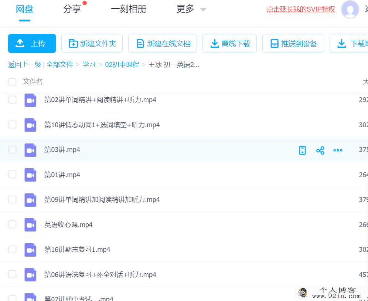The width and height of the screenshot is (368, 301).
Task: Create a new folder with 新建文件夹
Action: tap(92, 44)
